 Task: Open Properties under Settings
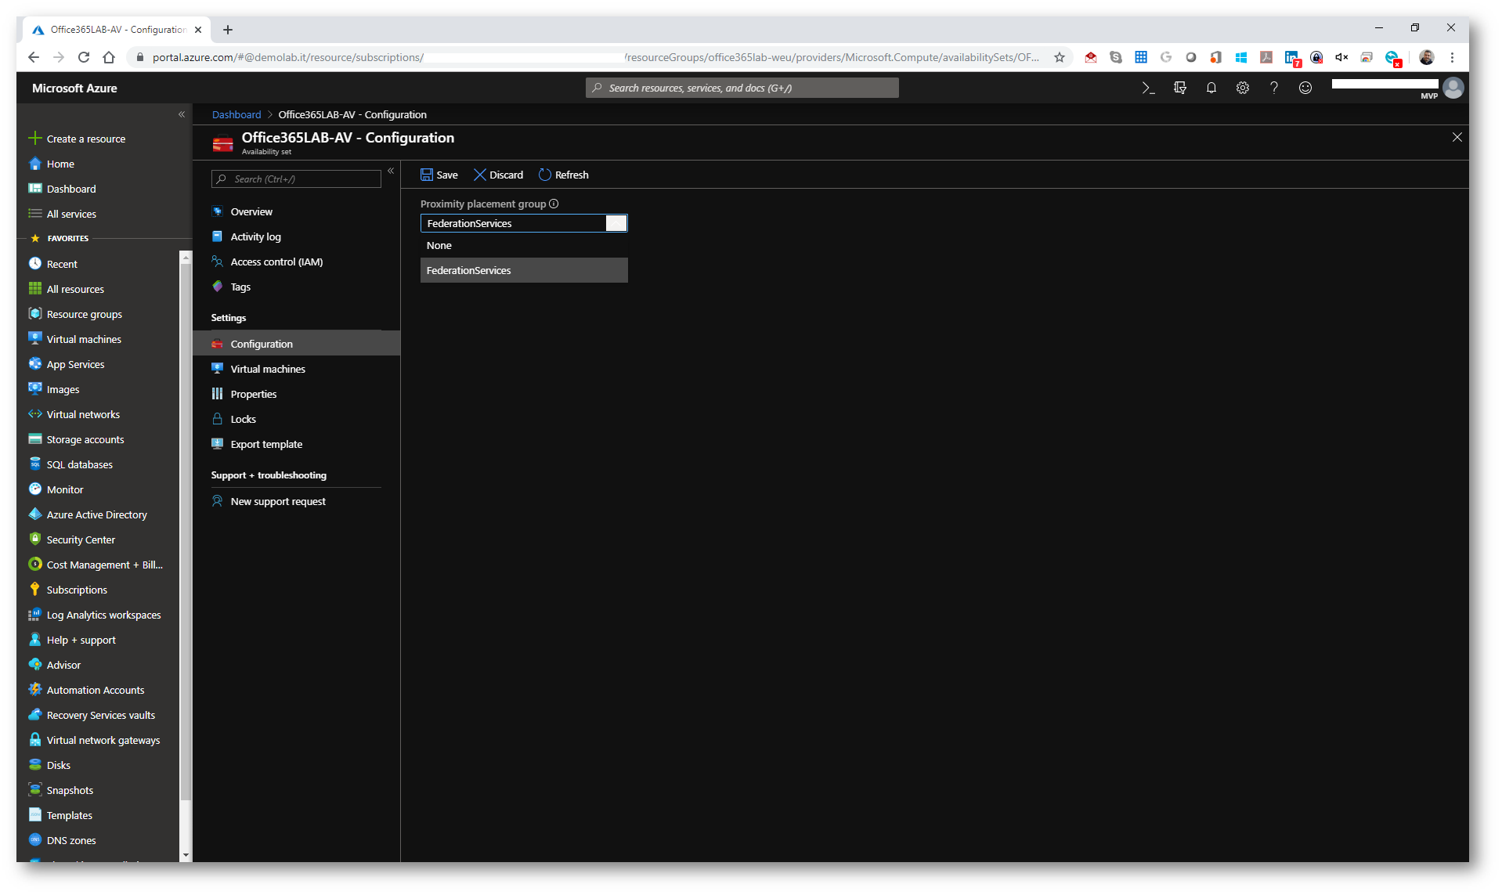point(254,394)
